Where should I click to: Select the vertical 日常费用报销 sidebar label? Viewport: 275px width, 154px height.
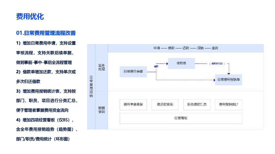91,87
